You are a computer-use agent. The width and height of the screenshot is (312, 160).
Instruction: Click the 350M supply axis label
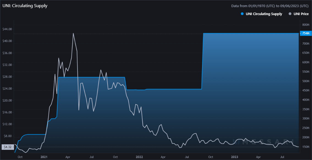(306, 109)
